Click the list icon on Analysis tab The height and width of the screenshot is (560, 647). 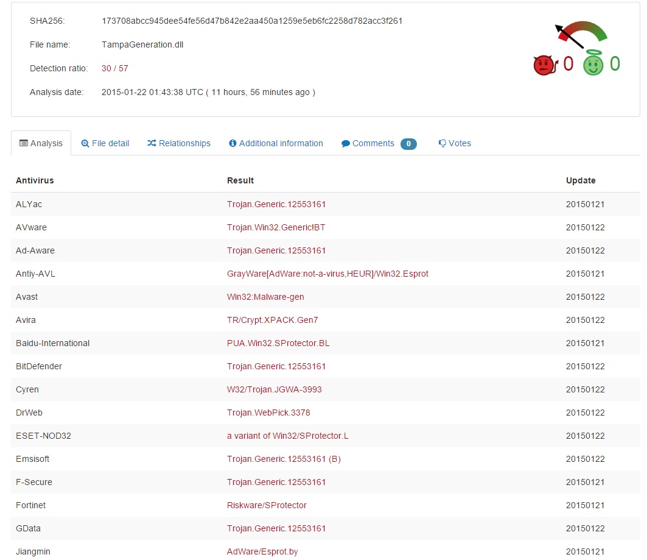[x=24, y=143]
